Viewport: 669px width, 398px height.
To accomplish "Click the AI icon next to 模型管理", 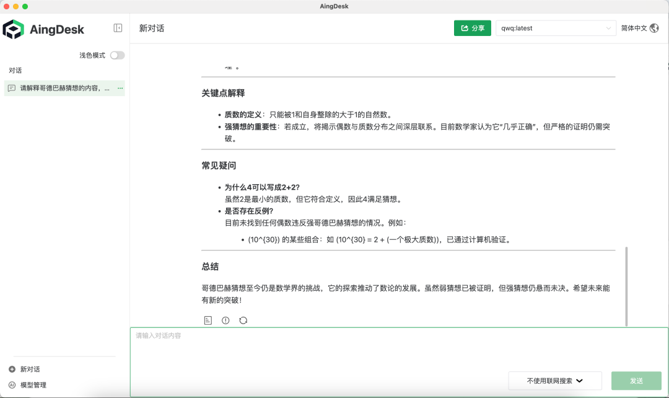I will click(x=12, y=385).
